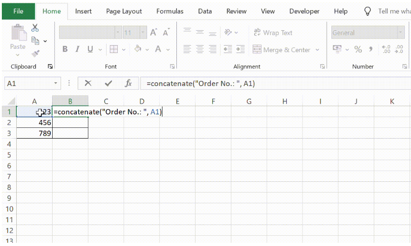Switch to the Page Layout tab

tap(124, 11)
